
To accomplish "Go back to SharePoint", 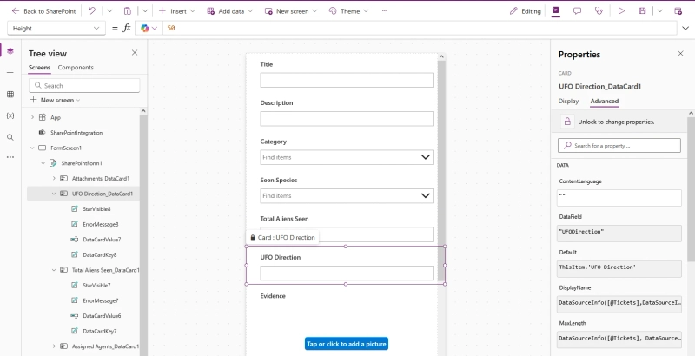I will [43, 11].
